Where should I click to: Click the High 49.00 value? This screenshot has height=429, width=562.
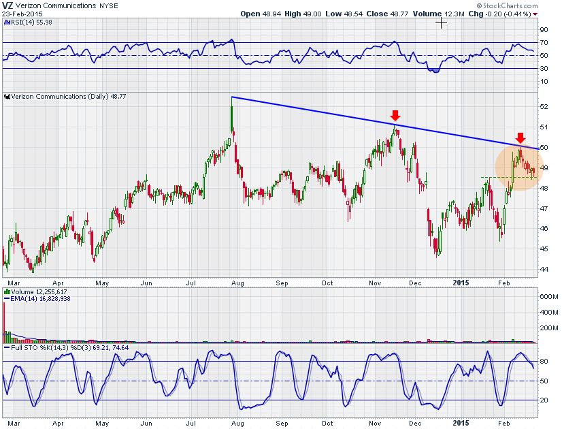pos(303,14)
